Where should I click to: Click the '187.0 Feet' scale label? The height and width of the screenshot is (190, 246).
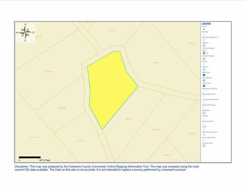[x=45, y=160]
